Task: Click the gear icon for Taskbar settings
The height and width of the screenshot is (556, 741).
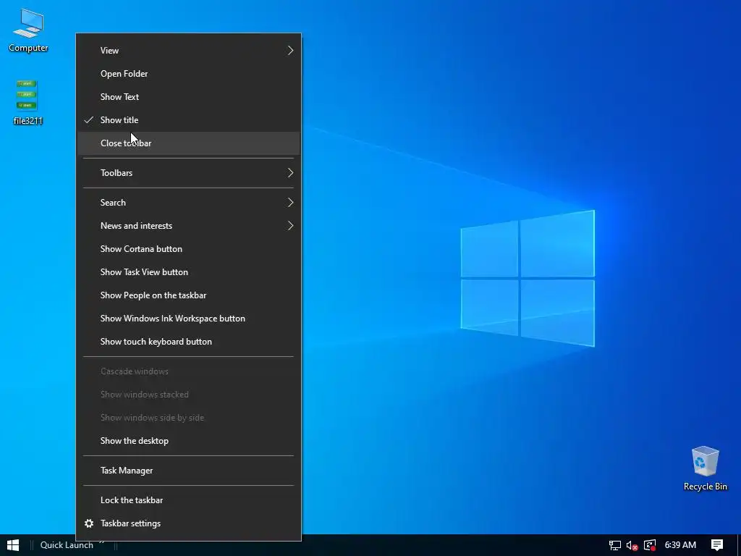Action: (x=88, y=523)
